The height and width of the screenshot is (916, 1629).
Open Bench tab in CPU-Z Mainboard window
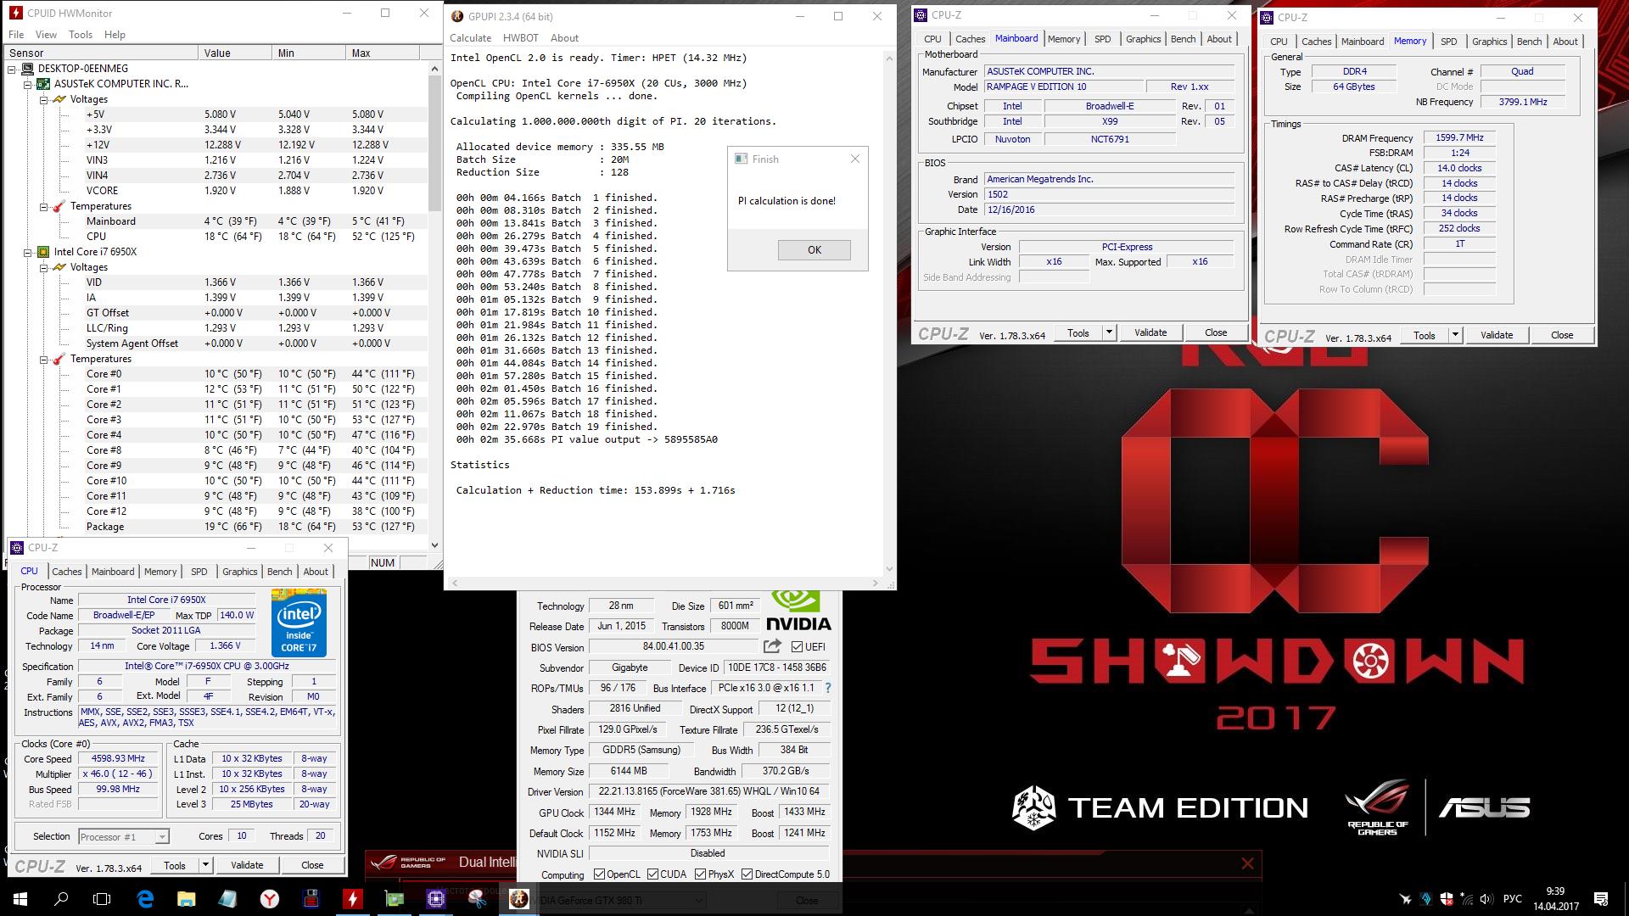[1183, 39]
